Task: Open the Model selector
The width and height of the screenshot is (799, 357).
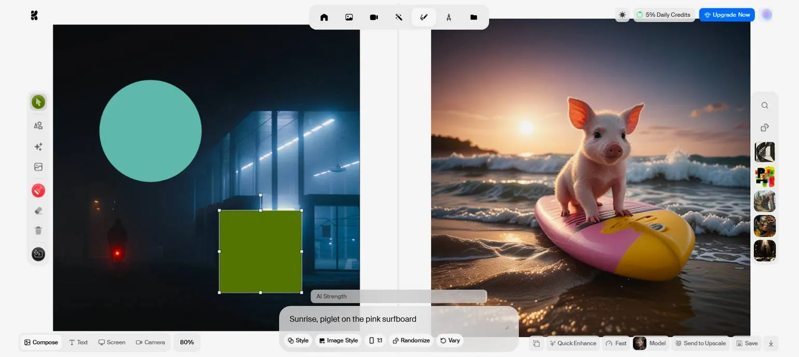Action: 650,343
